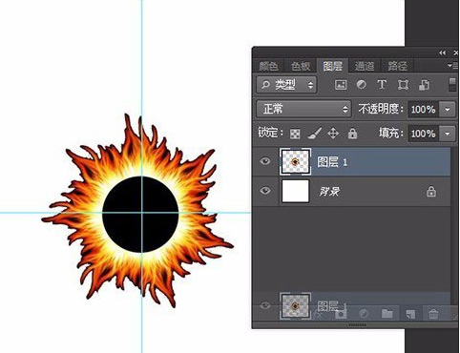Select the 图层 1 layer thumbnail
The height and width of the screenshot is (353, 460).
[295, 161]
